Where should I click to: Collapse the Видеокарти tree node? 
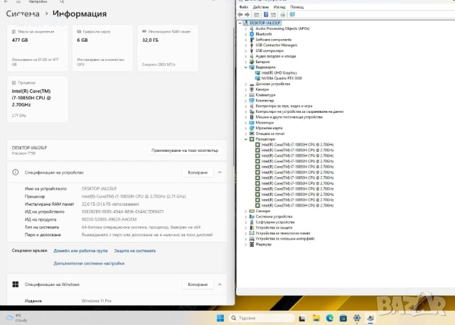click(246, 67)
